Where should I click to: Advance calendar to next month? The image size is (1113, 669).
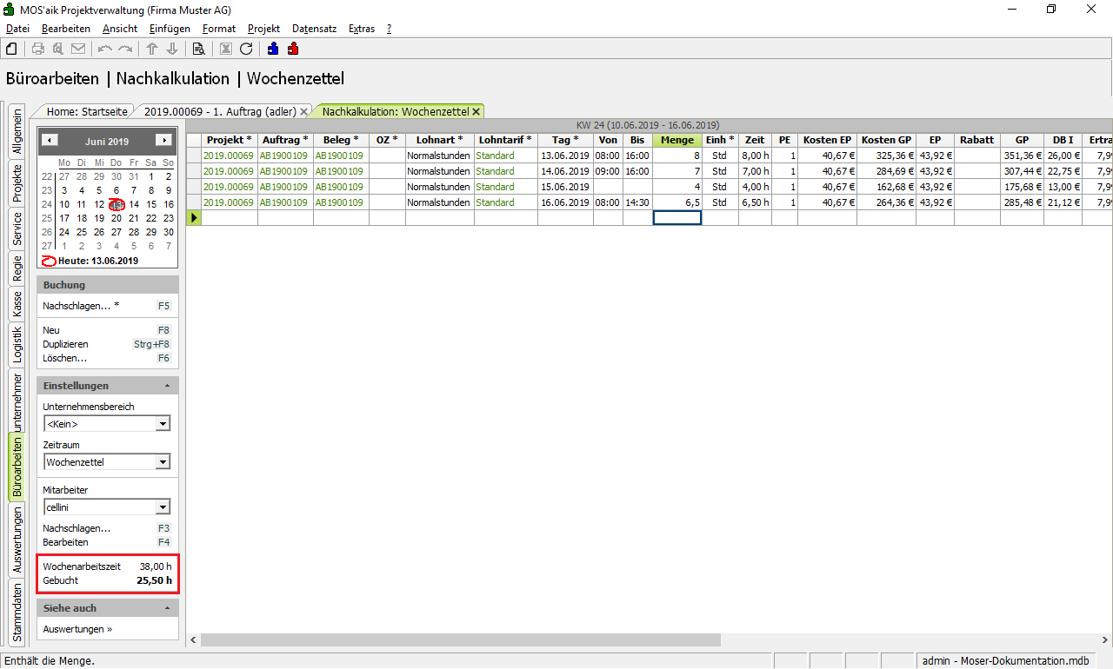click(x=163, y=141)
